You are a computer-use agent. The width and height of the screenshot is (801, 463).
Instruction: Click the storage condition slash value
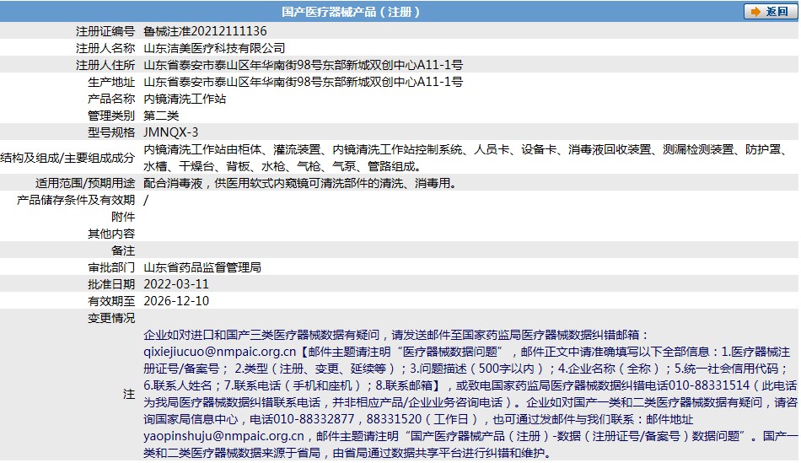point(146,200)
